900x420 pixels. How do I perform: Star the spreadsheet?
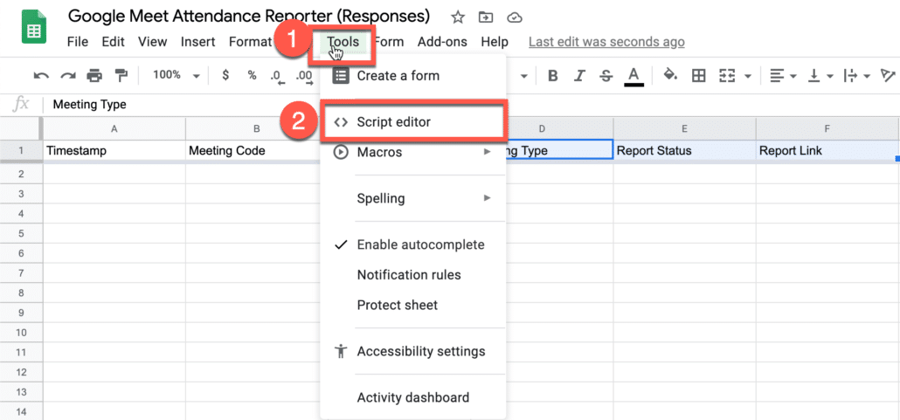click(458, 17)
